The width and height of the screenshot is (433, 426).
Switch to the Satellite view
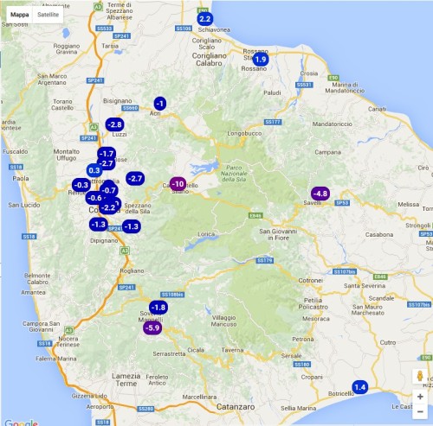48,15
